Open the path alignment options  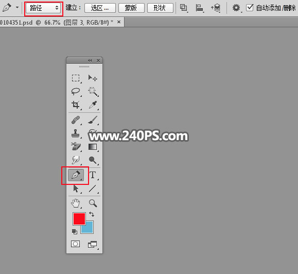tap(199, 8)
